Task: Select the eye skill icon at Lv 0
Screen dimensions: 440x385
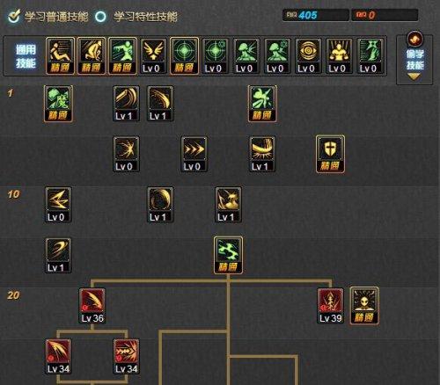Action: tap(308, 56)
